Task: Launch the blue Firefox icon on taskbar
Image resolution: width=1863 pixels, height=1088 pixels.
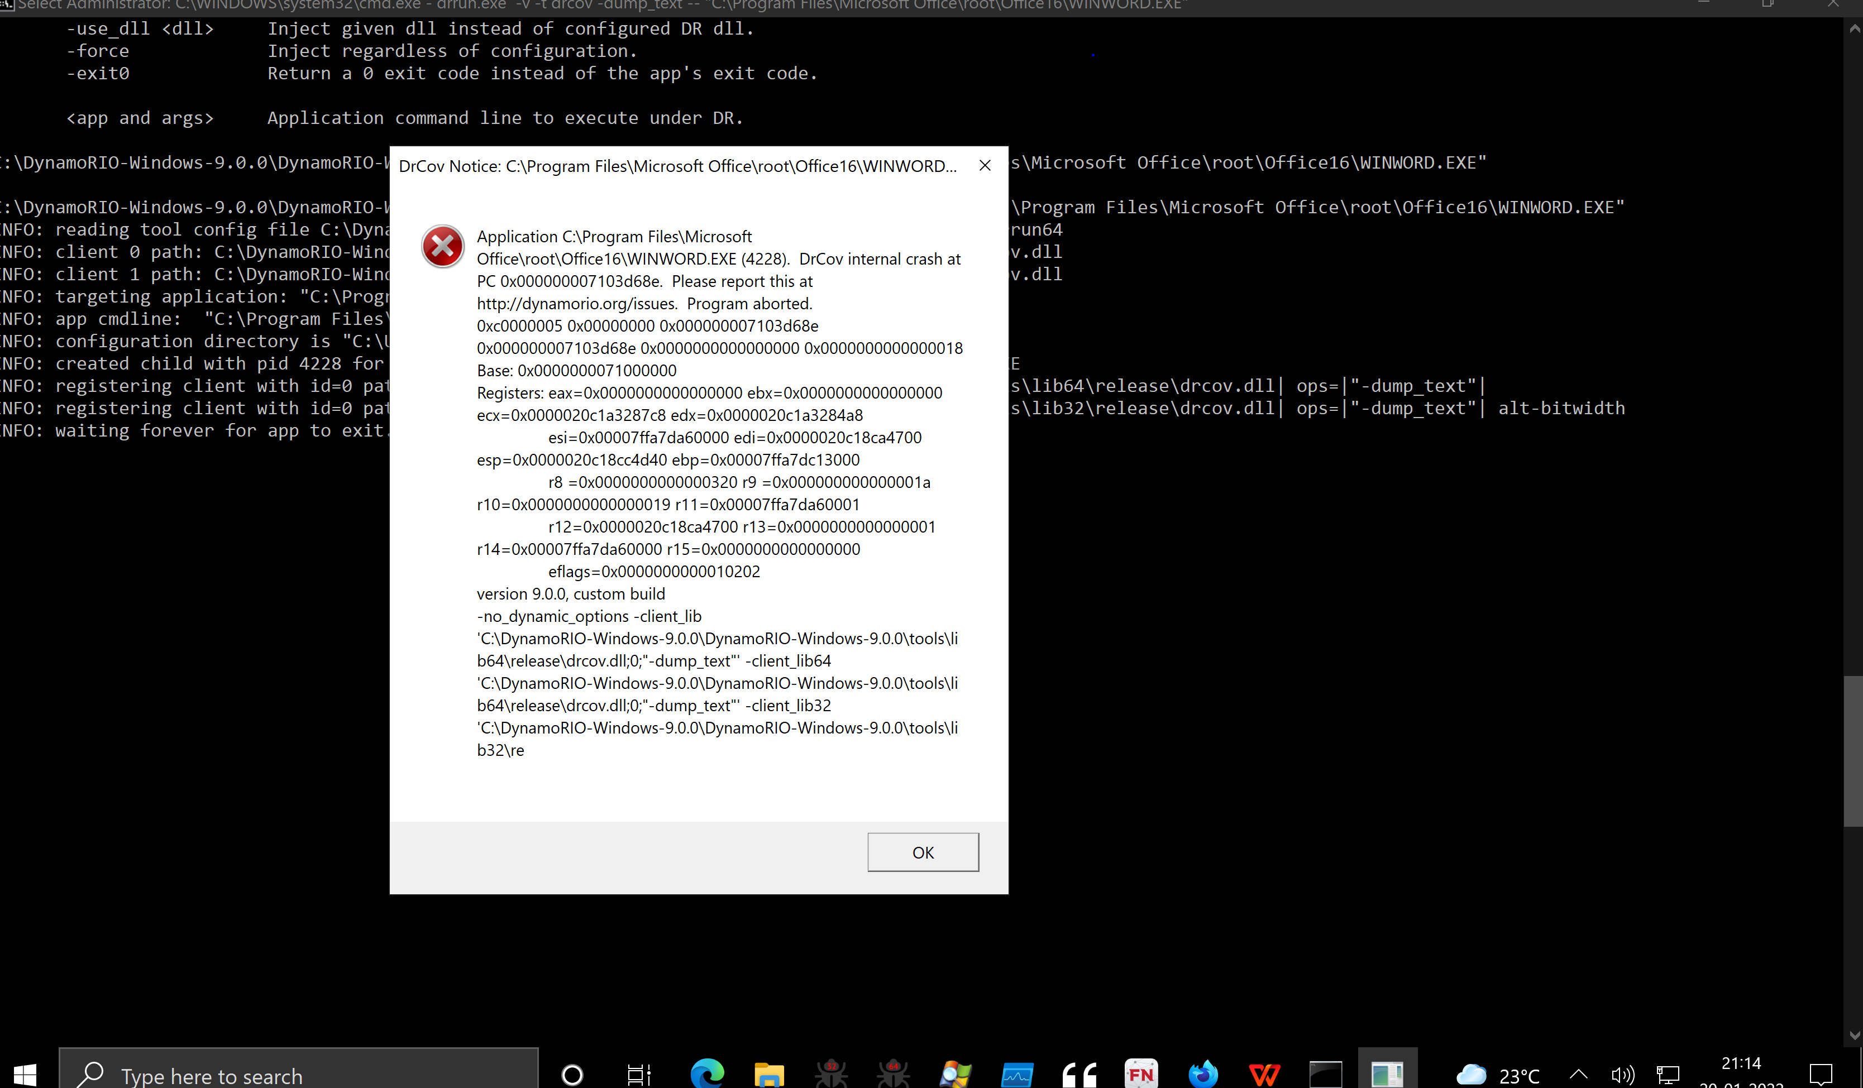Action: click(x=1203, y=1074)
